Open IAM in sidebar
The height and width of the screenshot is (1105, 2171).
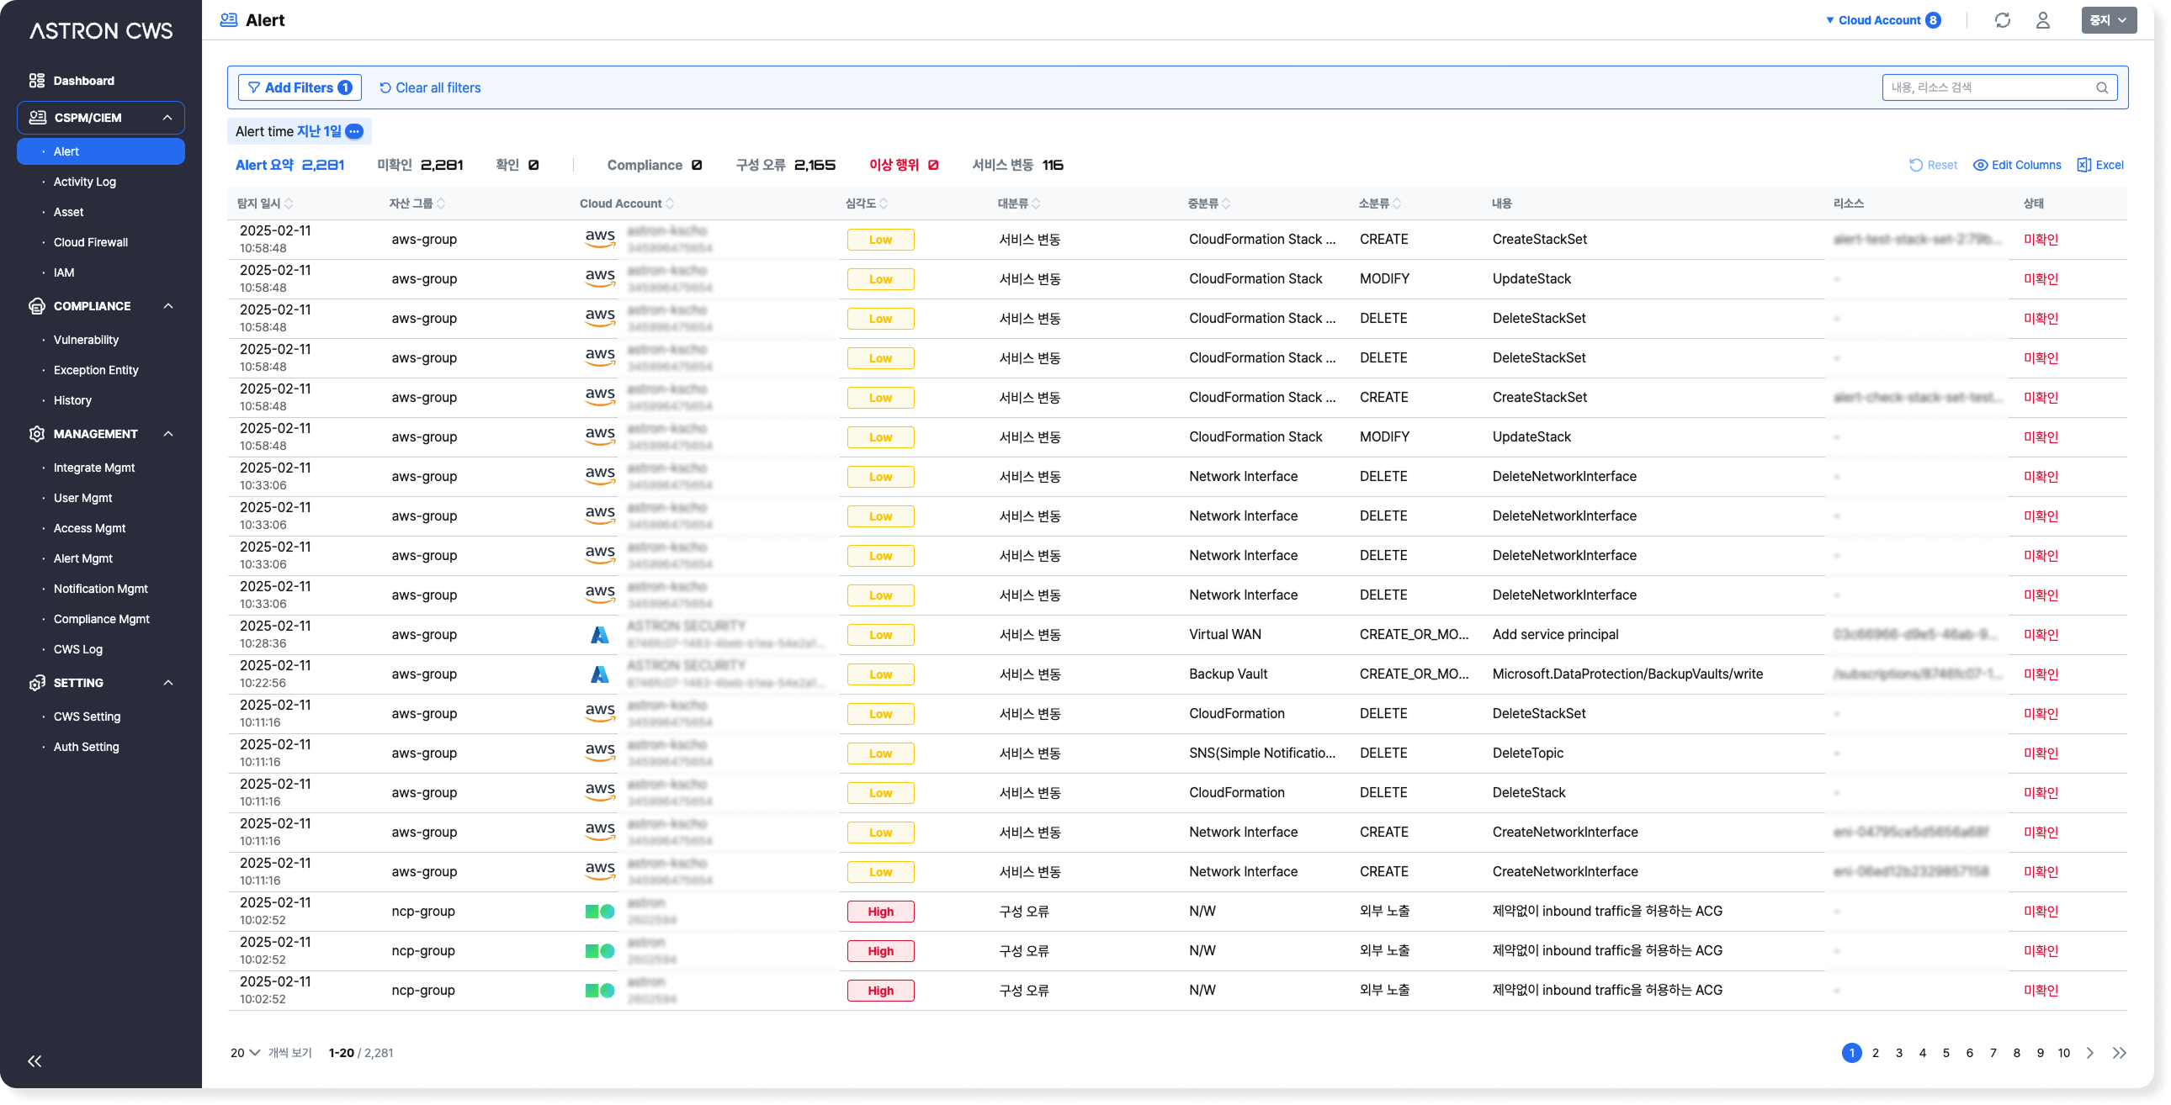(x=64, y=272)
